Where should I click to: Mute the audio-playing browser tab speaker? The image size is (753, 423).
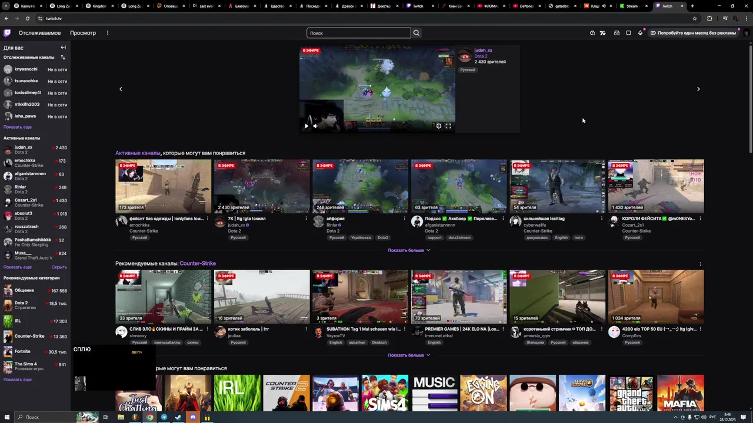tap(603, 6)
